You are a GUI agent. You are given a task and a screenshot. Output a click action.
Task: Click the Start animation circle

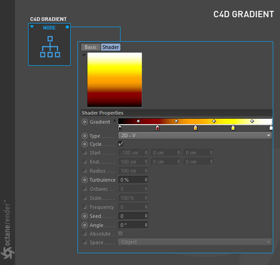[85, 153]
